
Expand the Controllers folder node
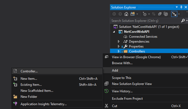coord(119,51)
